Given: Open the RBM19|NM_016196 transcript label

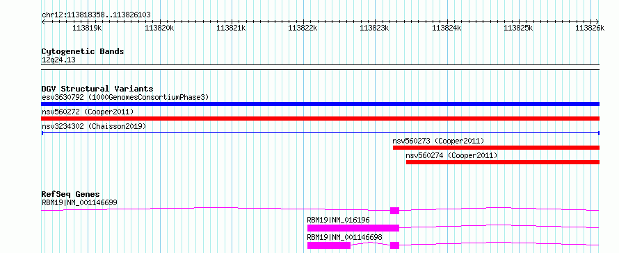Looking at the screenshot, I should click(338, 220).
